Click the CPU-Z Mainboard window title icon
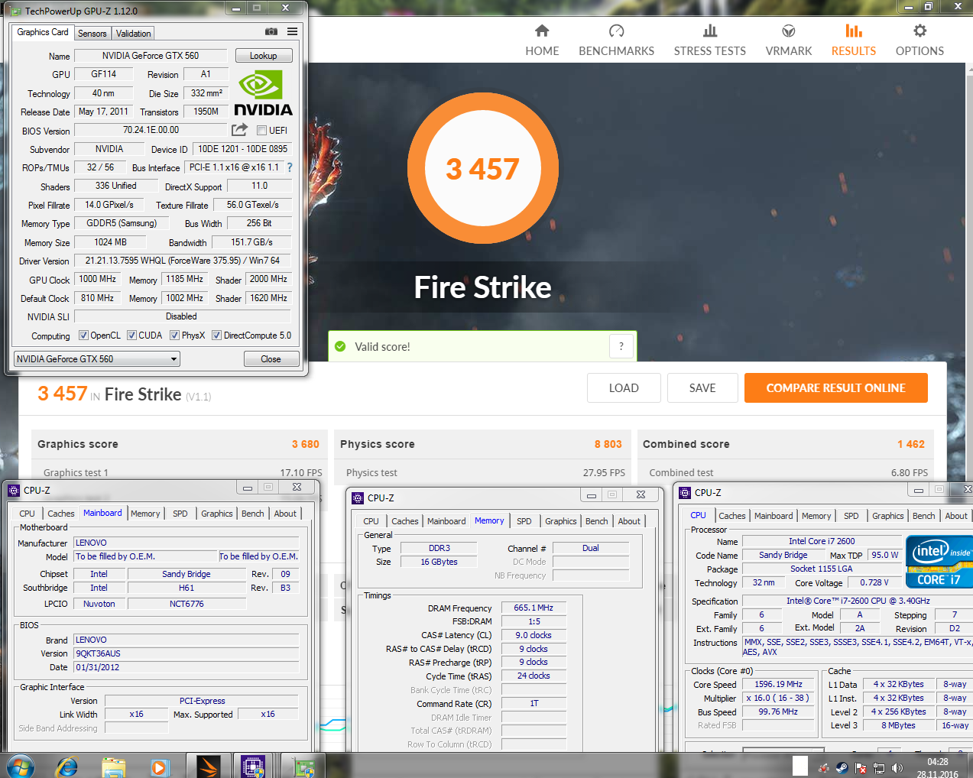 (14, 491)
